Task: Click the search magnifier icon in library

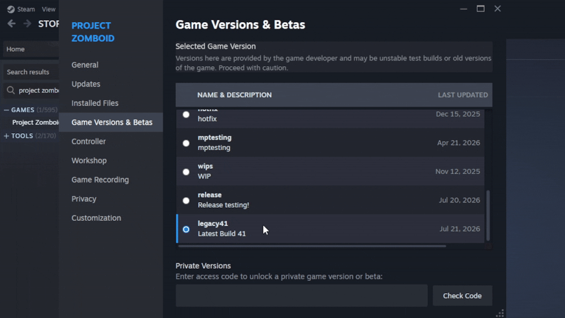Action: tap(11, 90)
